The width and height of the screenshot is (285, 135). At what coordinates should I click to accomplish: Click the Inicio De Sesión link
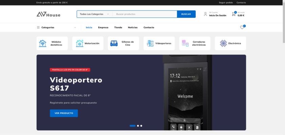218,16
